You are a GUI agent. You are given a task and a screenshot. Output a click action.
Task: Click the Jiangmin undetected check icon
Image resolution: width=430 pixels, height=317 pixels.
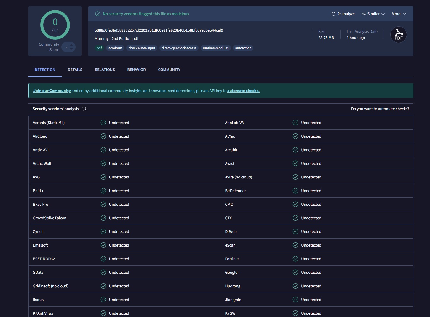click(x=295, y=300)
